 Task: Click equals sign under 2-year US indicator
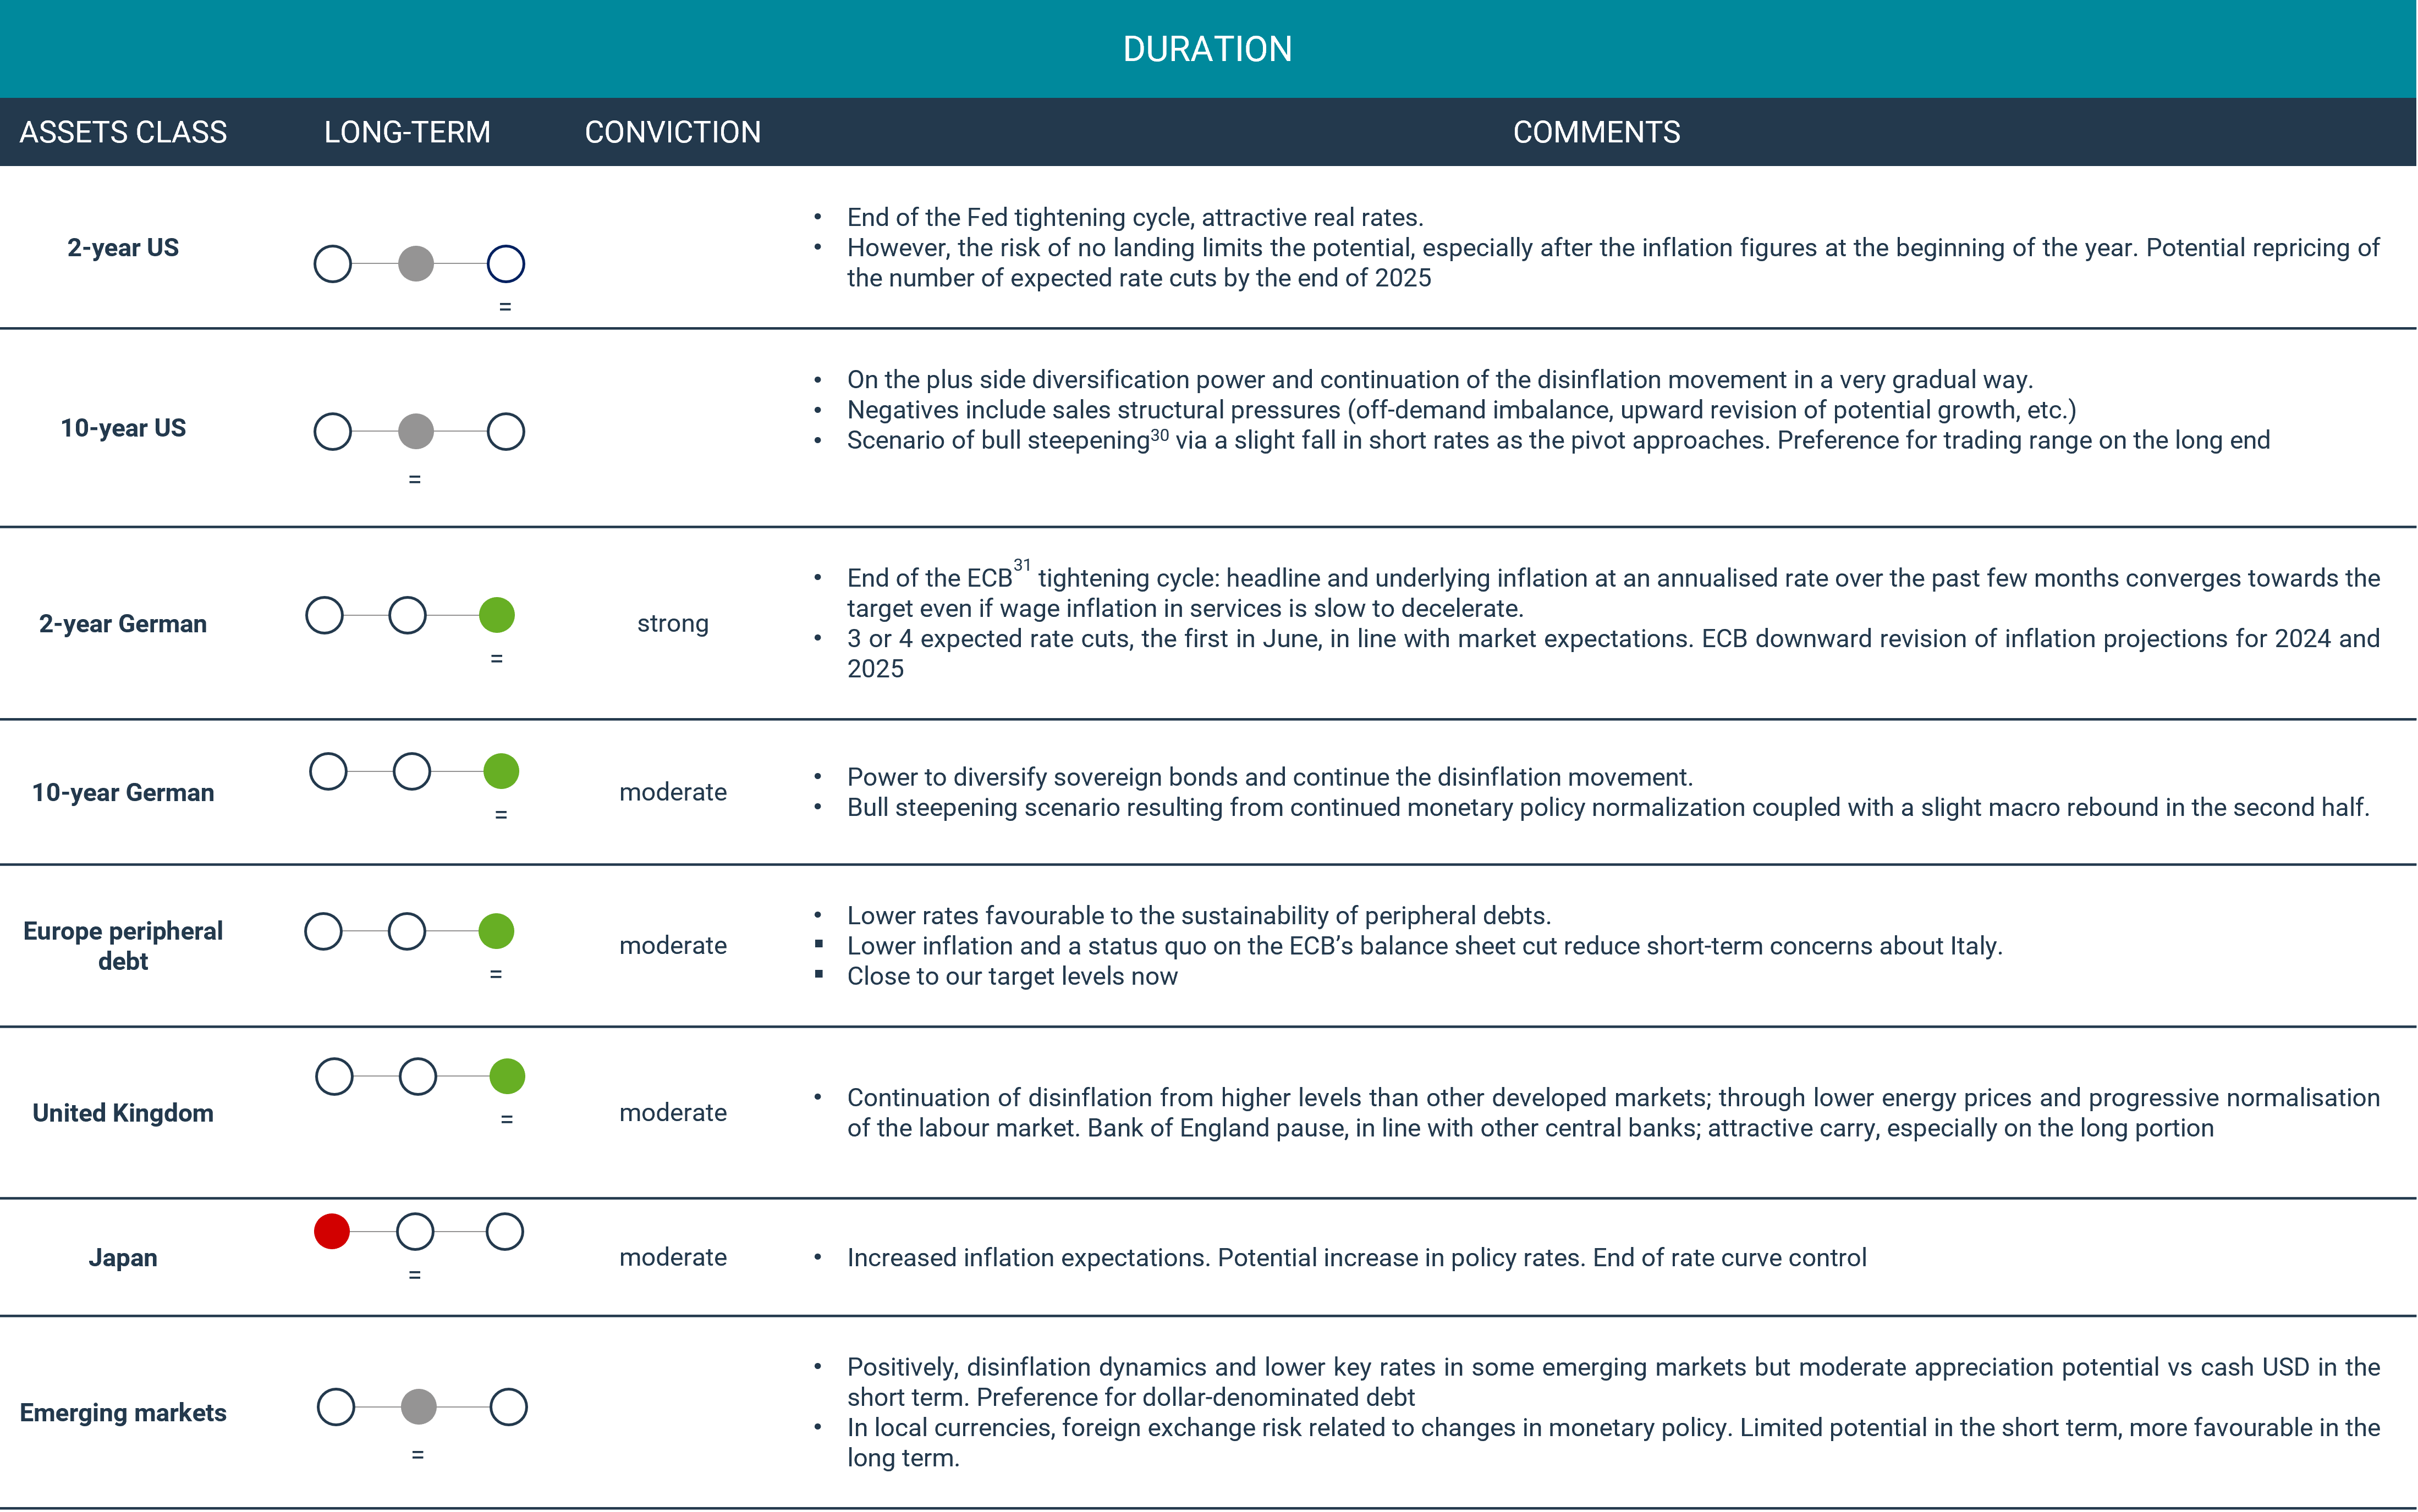(x=505, y=307)
